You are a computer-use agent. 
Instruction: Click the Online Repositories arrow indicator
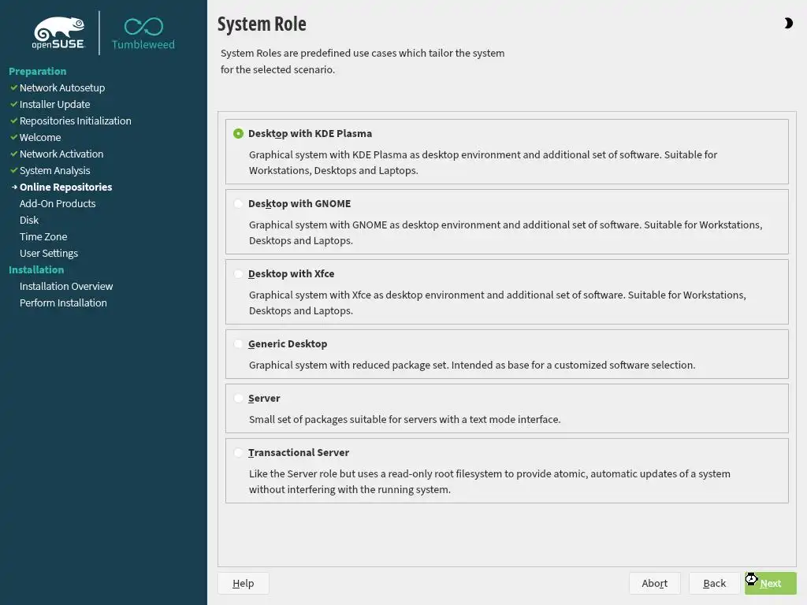pos(13,187)
